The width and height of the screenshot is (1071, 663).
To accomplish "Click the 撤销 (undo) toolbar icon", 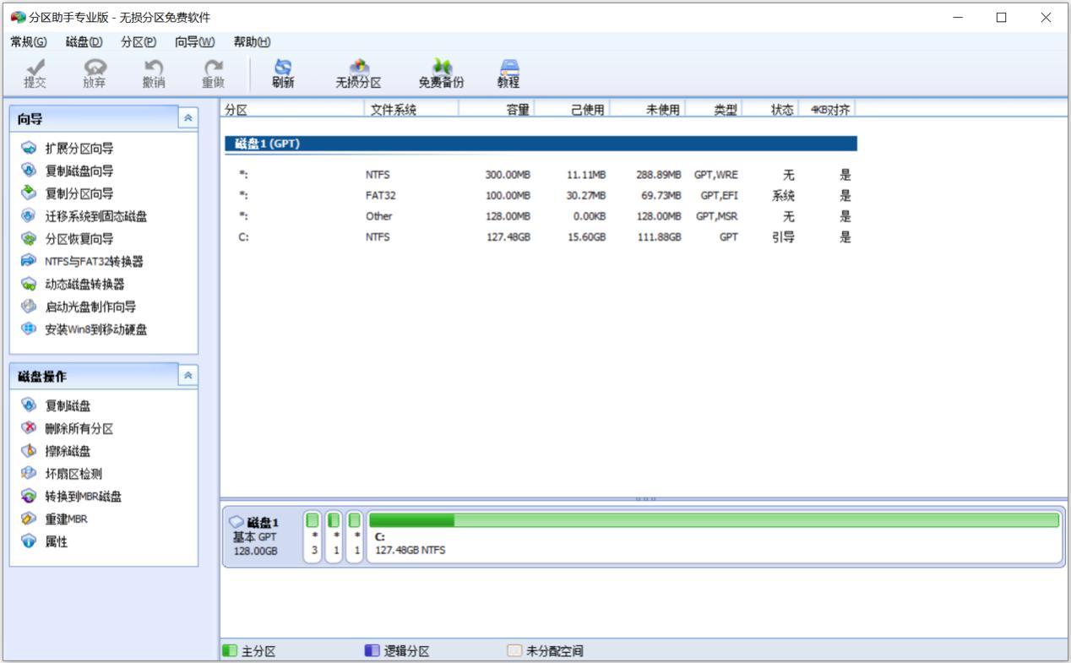I will 154,73.
